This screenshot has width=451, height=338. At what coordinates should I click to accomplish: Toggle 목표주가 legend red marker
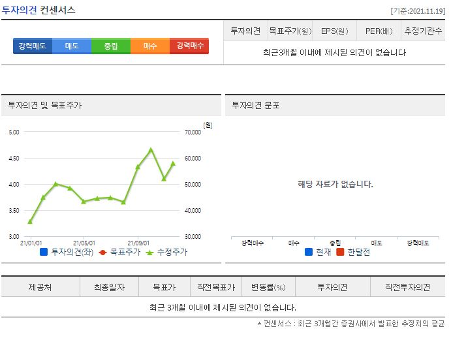tap(102, 253)
